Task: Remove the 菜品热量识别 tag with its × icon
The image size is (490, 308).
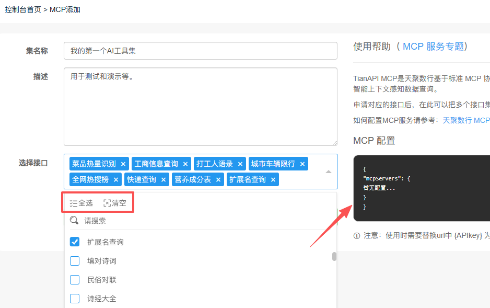Action: click(123, 163)
